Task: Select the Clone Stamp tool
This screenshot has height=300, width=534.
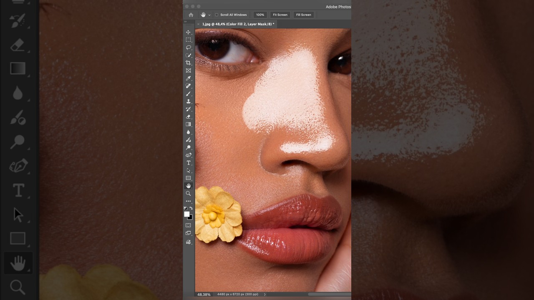Action: 188,101
